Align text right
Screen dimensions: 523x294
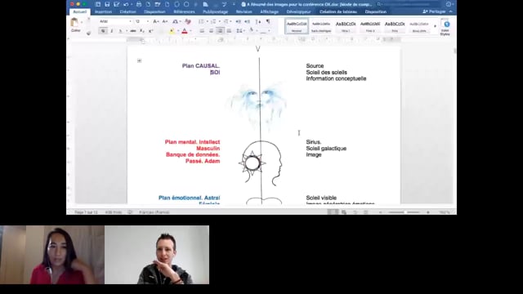(x=220, y=31)
